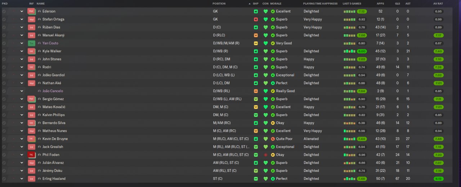This screenshot has width=461, height=187.
Task: Toggle the picked circle for Ederson
Action: click(x=4, y=11)
